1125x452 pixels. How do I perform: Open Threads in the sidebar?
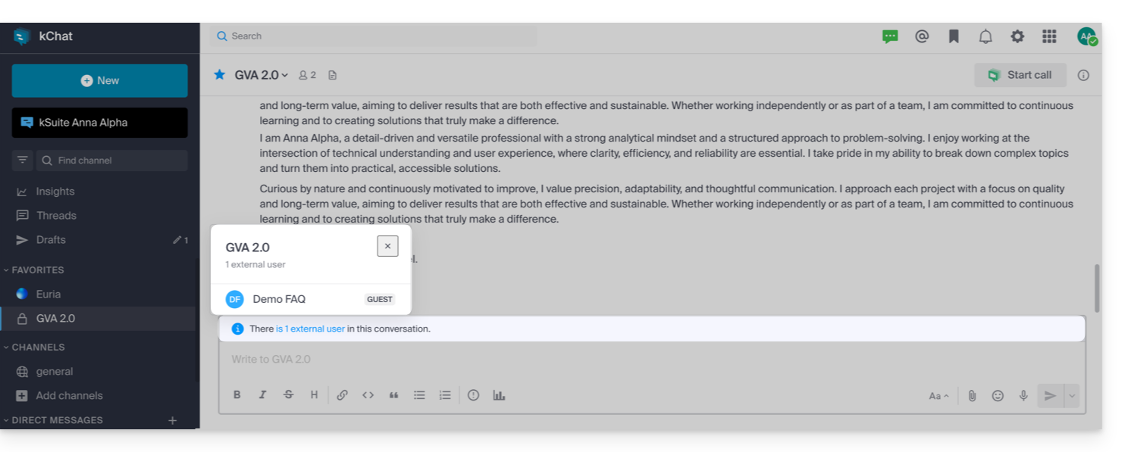pyautogui.click(x=56, y=216)
